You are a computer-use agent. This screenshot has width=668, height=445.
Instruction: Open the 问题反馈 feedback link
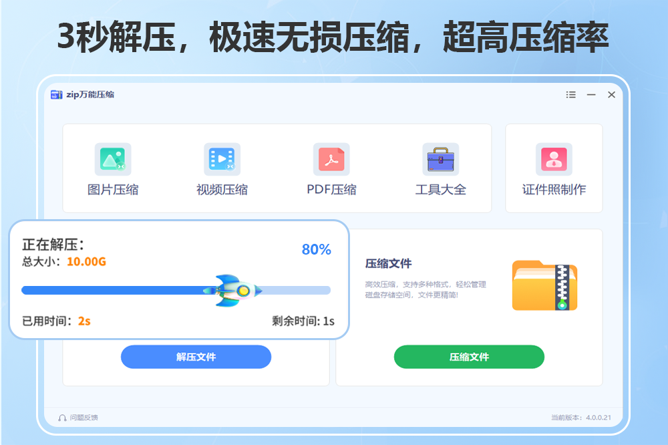(x=83, y=418)
